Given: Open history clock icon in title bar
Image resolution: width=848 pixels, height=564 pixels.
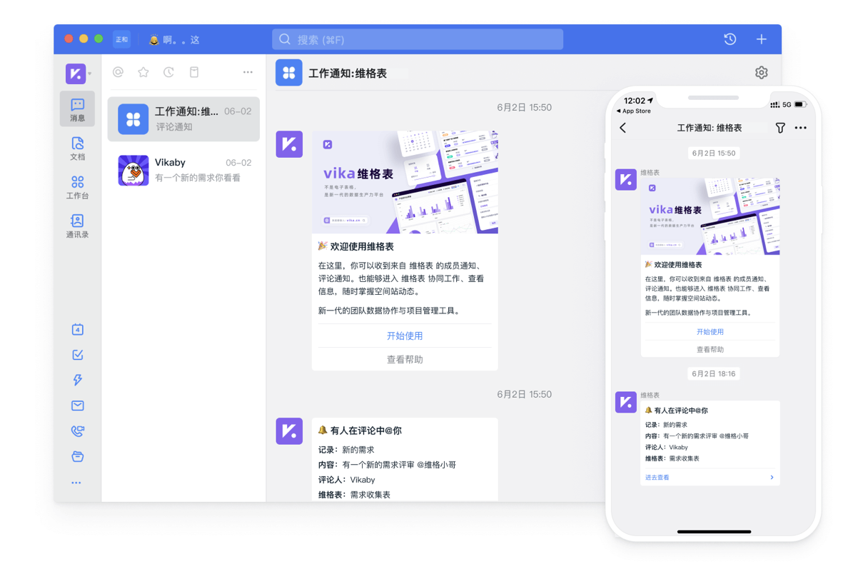Looking at the screenshot, I should 730,39.
